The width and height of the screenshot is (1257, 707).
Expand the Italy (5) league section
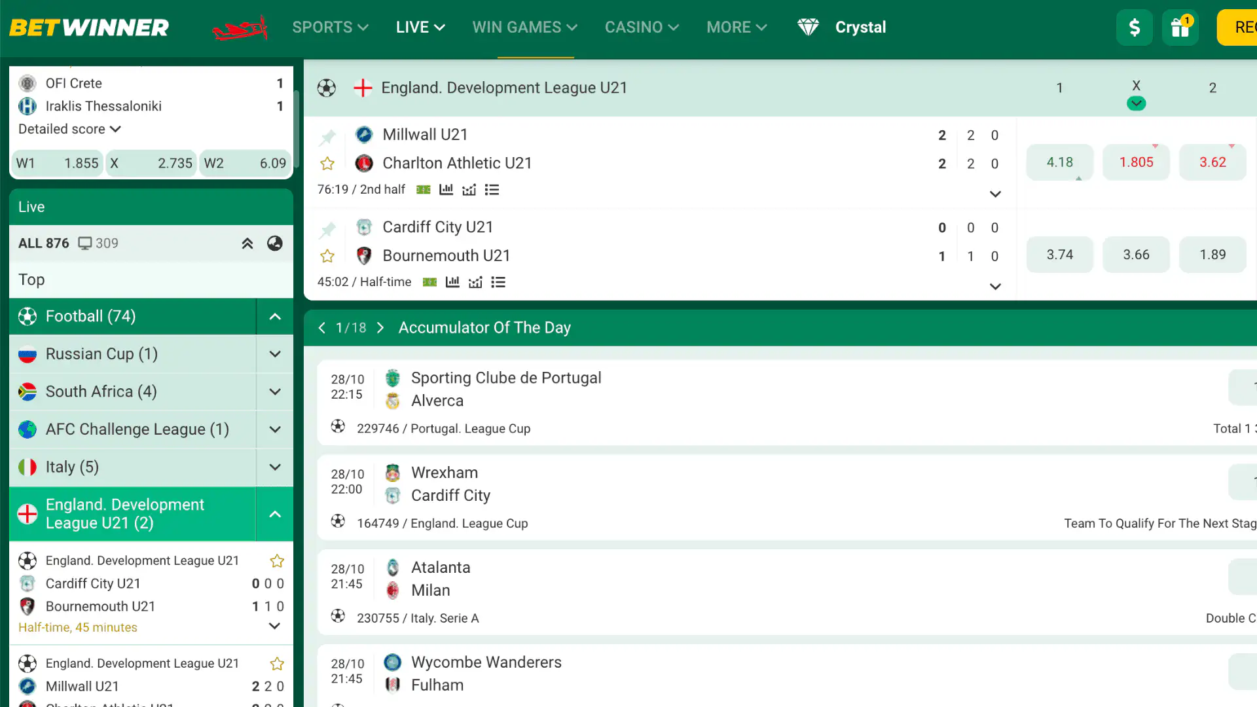(x=274, y=467)
